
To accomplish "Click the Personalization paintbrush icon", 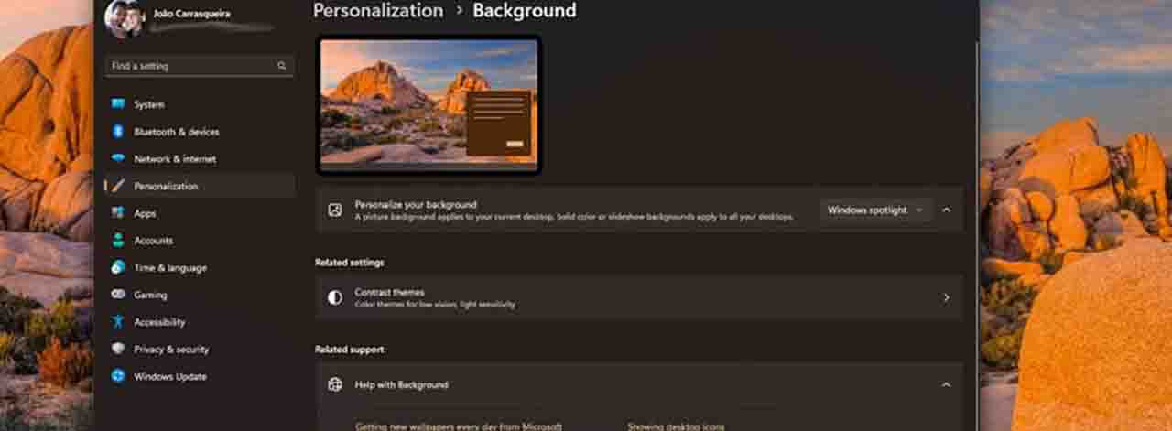I will coord(118,186).
